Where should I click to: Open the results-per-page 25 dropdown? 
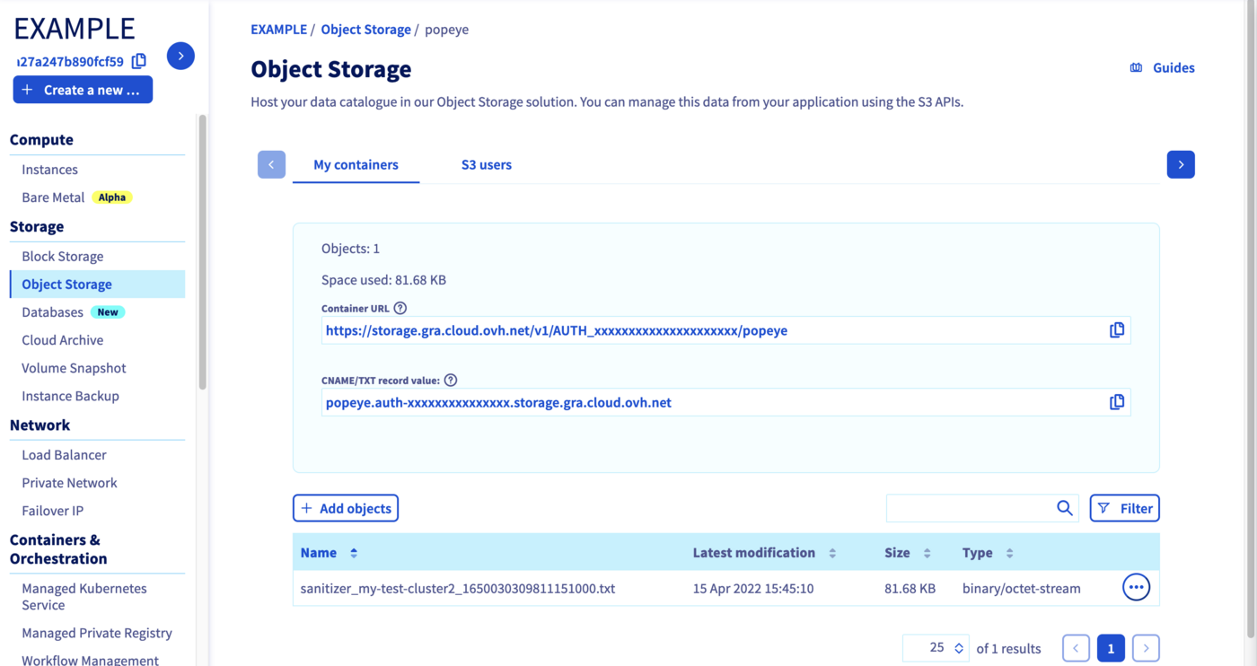click(x=936, y=647)
